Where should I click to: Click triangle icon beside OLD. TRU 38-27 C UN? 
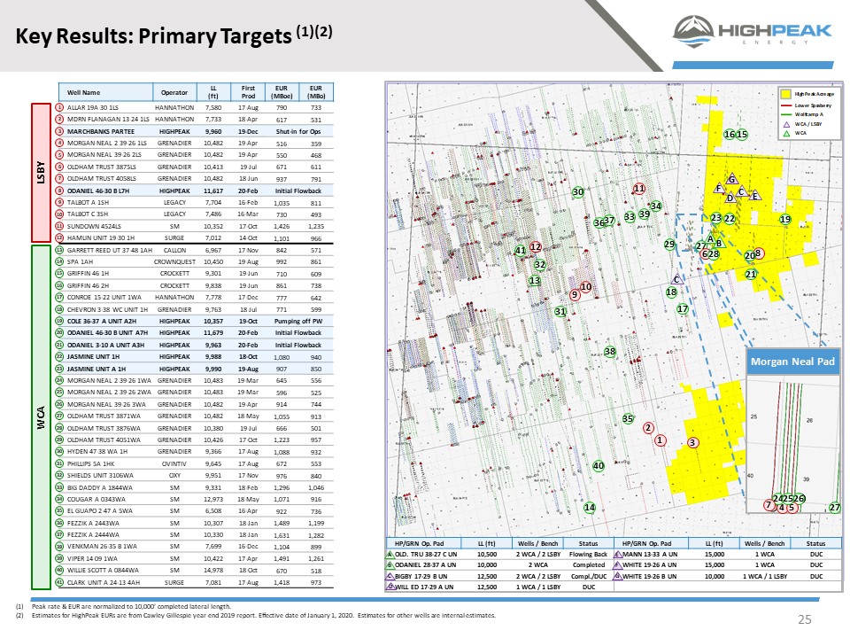(390, 555)
